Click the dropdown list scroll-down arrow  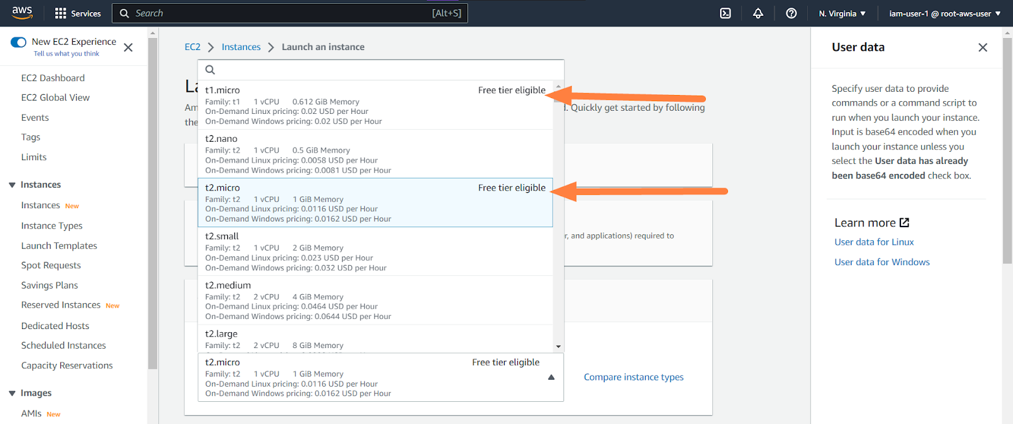point(558,346)
